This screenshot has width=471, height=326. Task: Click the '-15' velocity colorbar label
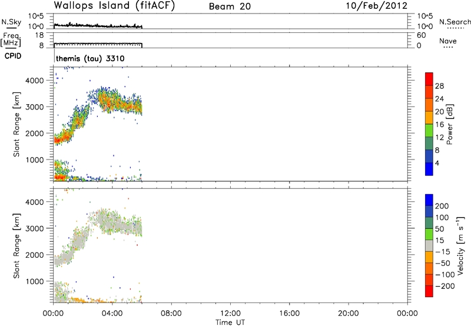point(443,252)
